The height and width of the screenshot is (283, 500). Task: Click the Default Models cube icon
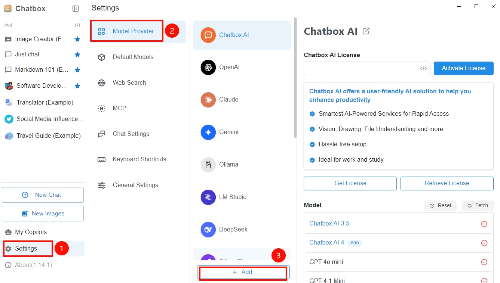pos(101,57)
